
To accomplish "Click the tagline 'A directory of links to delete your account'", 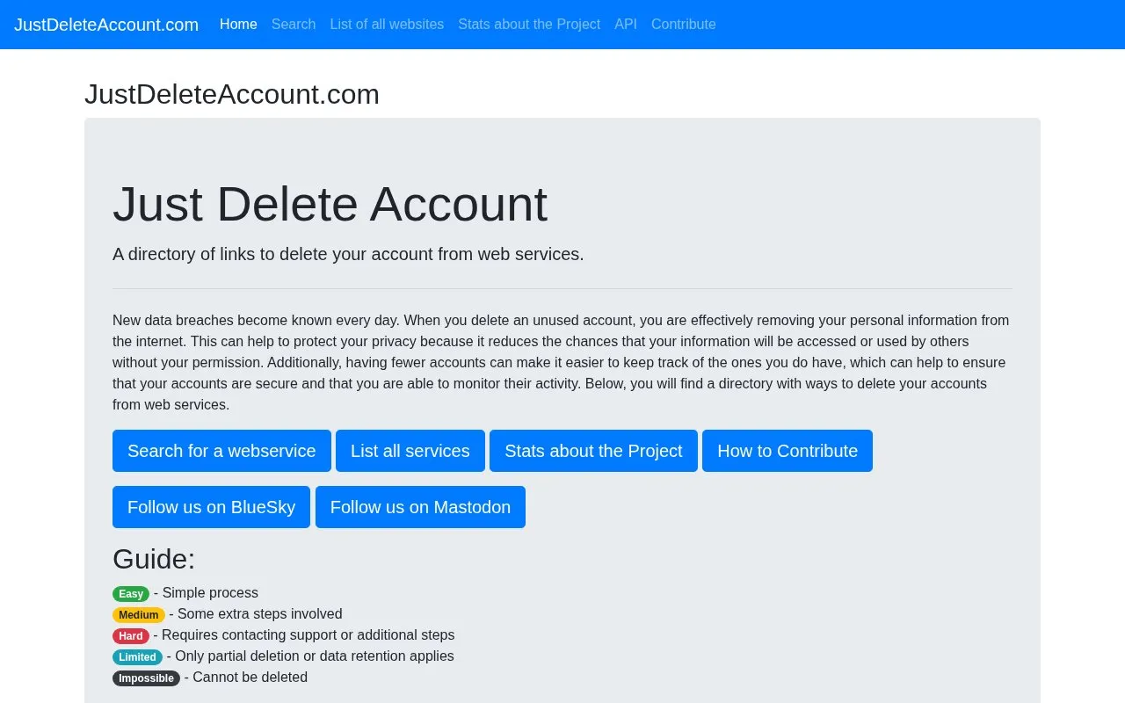I will pyautogui.click(x=348, y=254).
